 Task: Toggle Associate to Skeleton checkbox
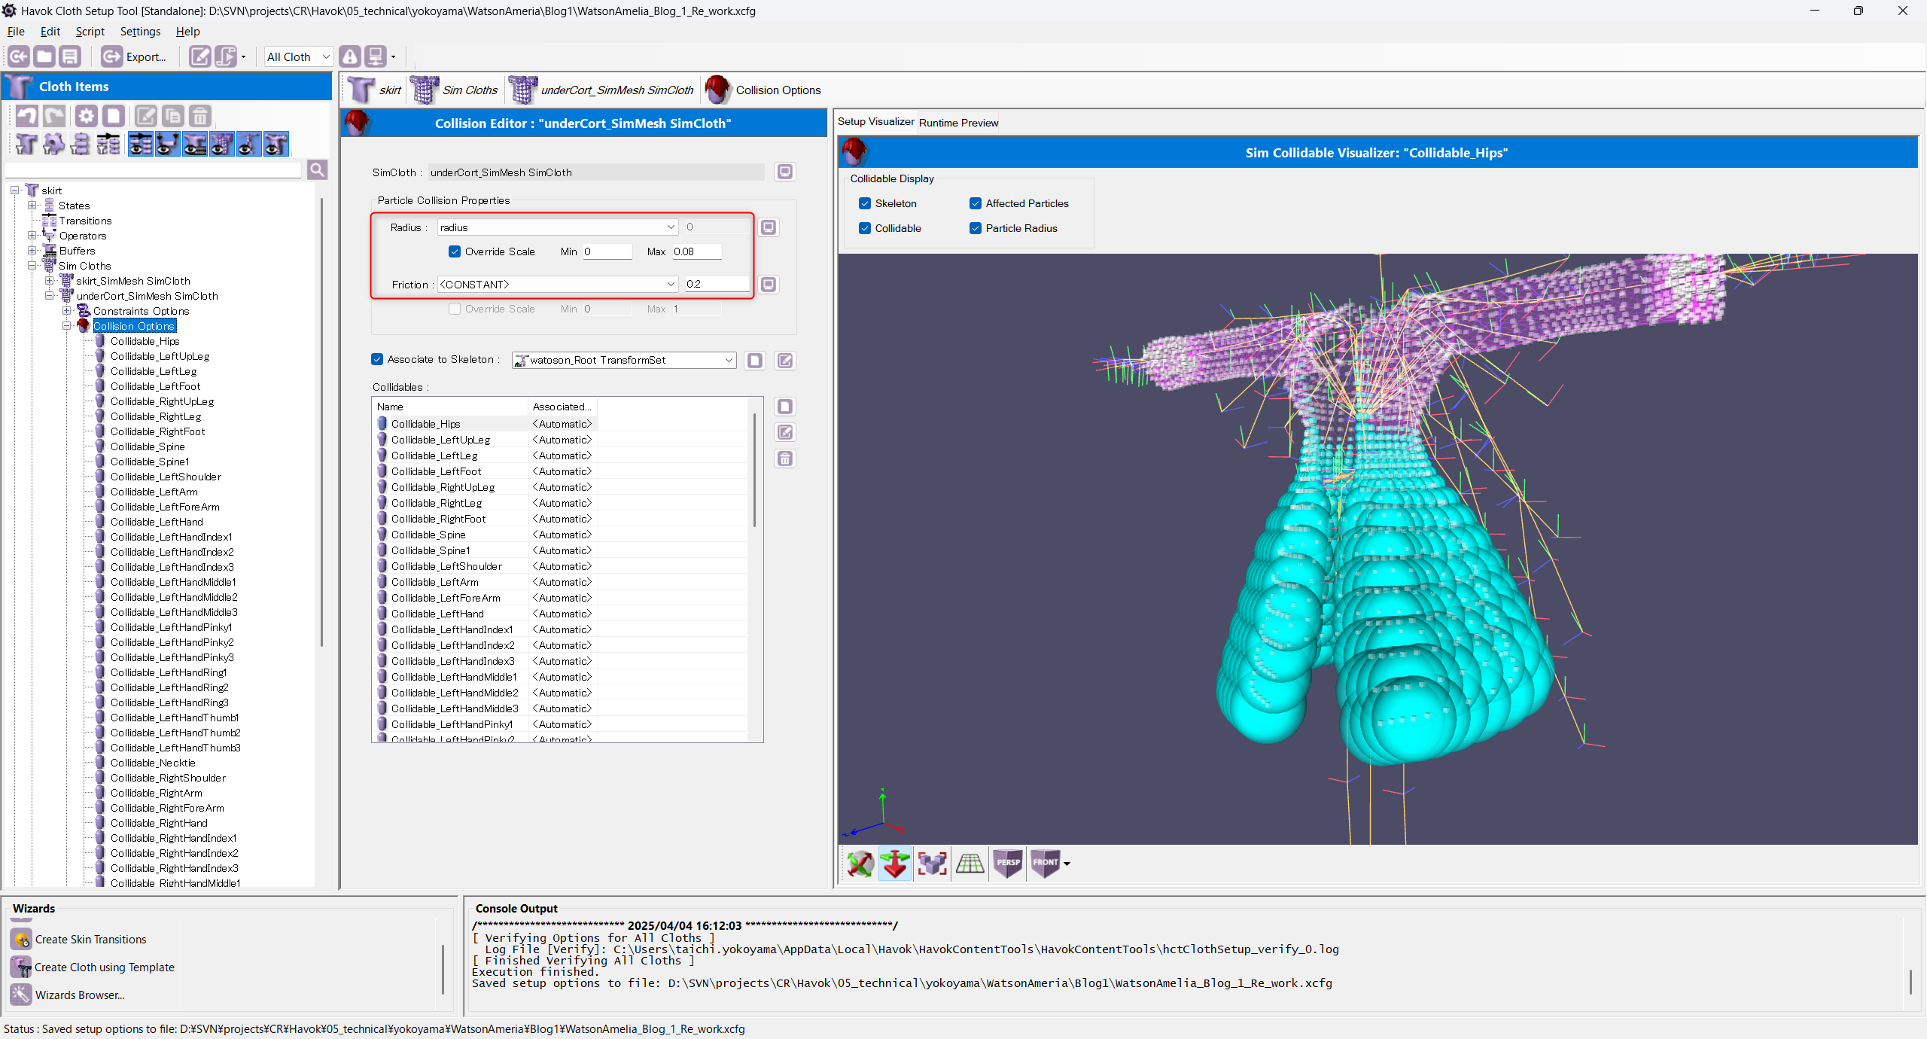(377, 359)
